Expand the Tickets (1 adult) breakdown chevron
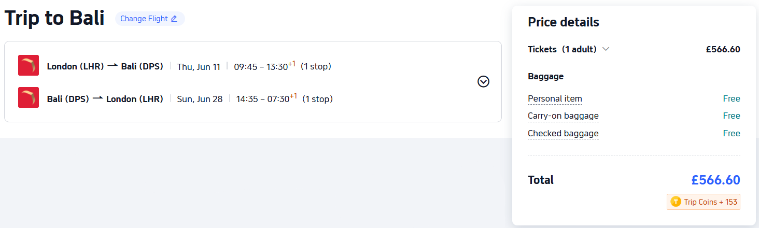The width and height of the screenshot is (759, 228). [606, 49]
